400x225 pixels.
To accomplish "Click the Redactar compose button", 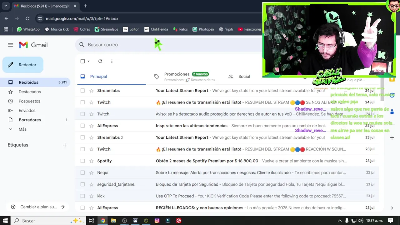I will 23,65.
